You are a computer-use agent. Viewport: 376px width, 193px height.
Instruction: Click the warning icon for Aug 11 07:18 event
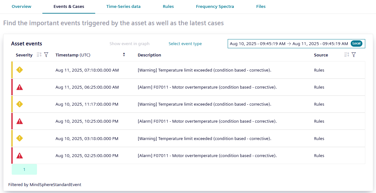(20, 70)
